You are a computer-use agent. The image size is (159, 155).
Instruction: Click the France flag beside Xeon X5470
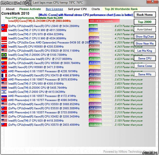coord(4,75)
